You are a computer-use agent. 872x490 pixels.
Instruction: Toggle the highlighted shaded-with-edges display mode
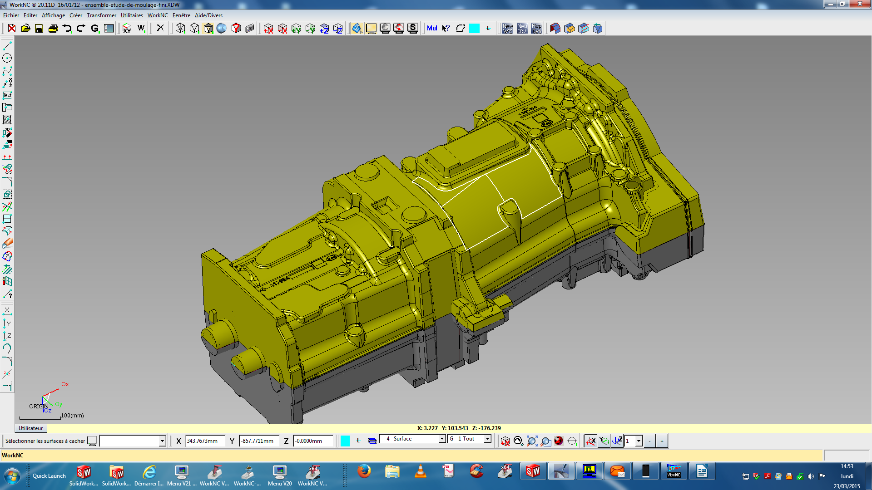208,28
